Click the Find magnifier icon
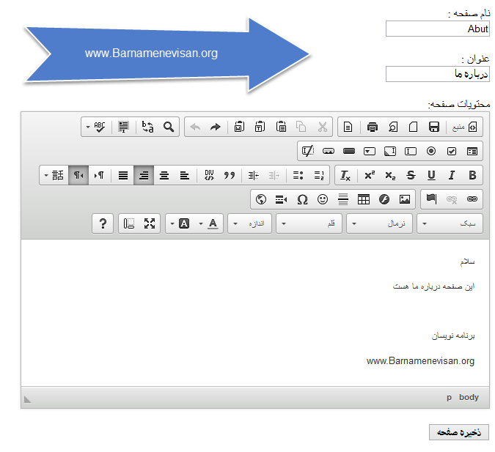 click(169, 127)
